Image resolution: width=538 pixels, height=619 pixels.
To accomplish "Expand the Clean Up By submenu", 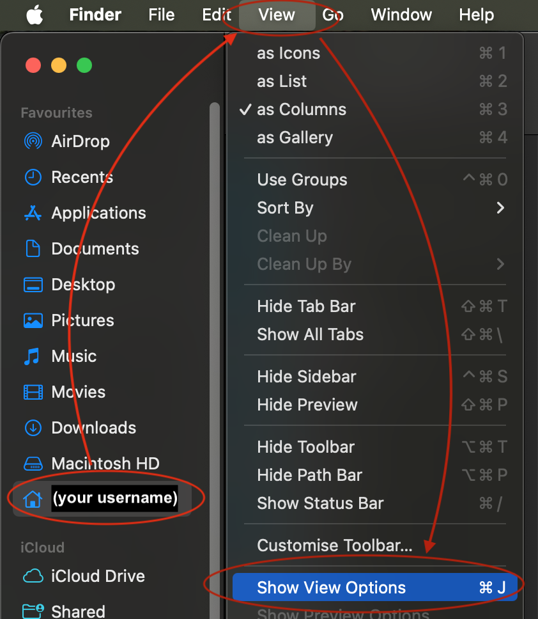I will click(x=374, y=264).
